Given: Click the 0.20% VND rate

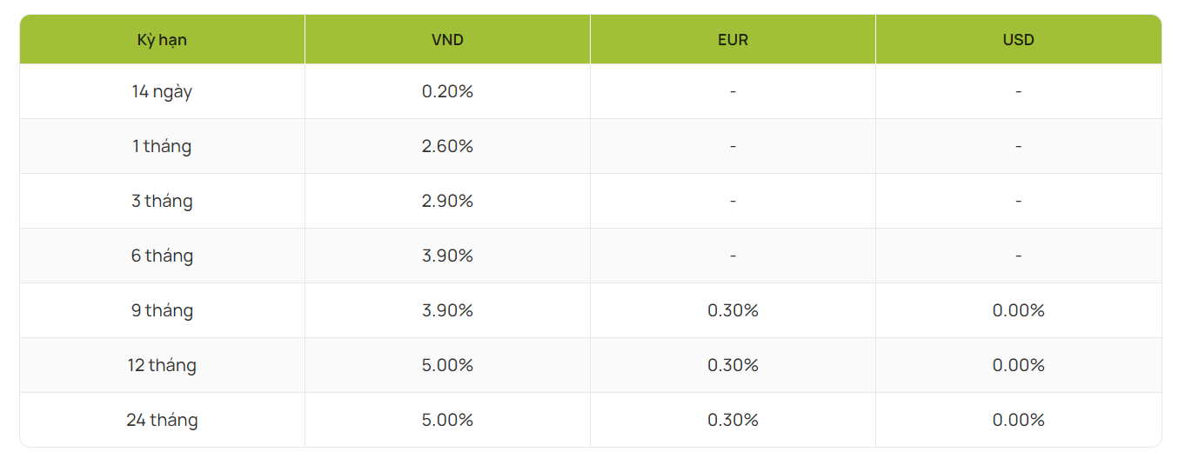Looking at the screenshot, I should (447, 91).
